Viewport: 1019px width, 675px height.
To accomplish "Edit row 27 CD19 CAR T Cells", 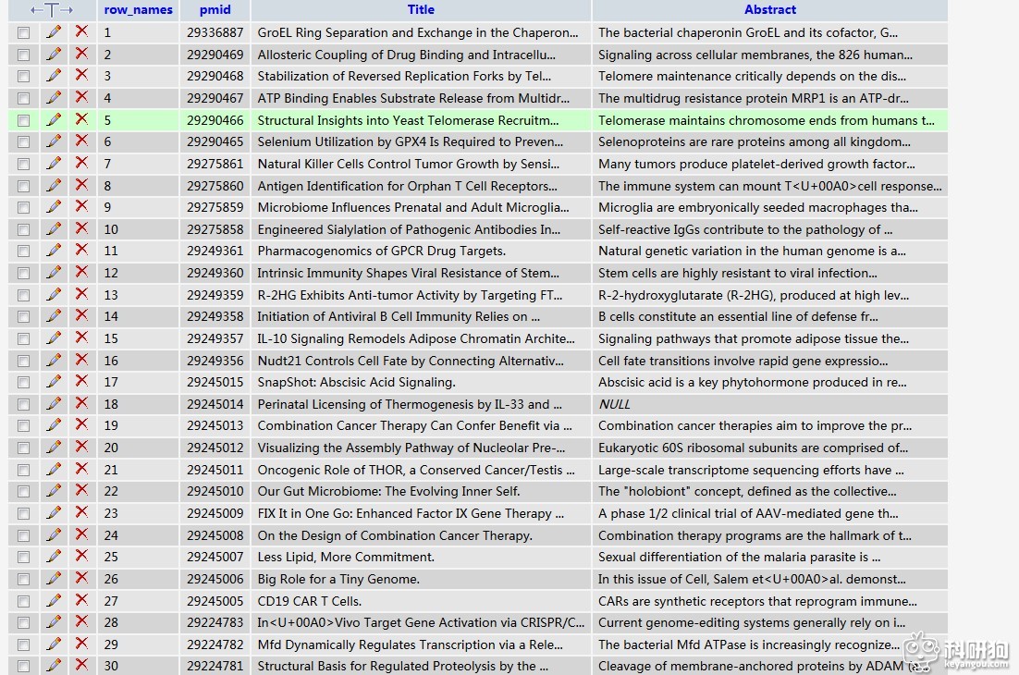I will coord(54,600).
